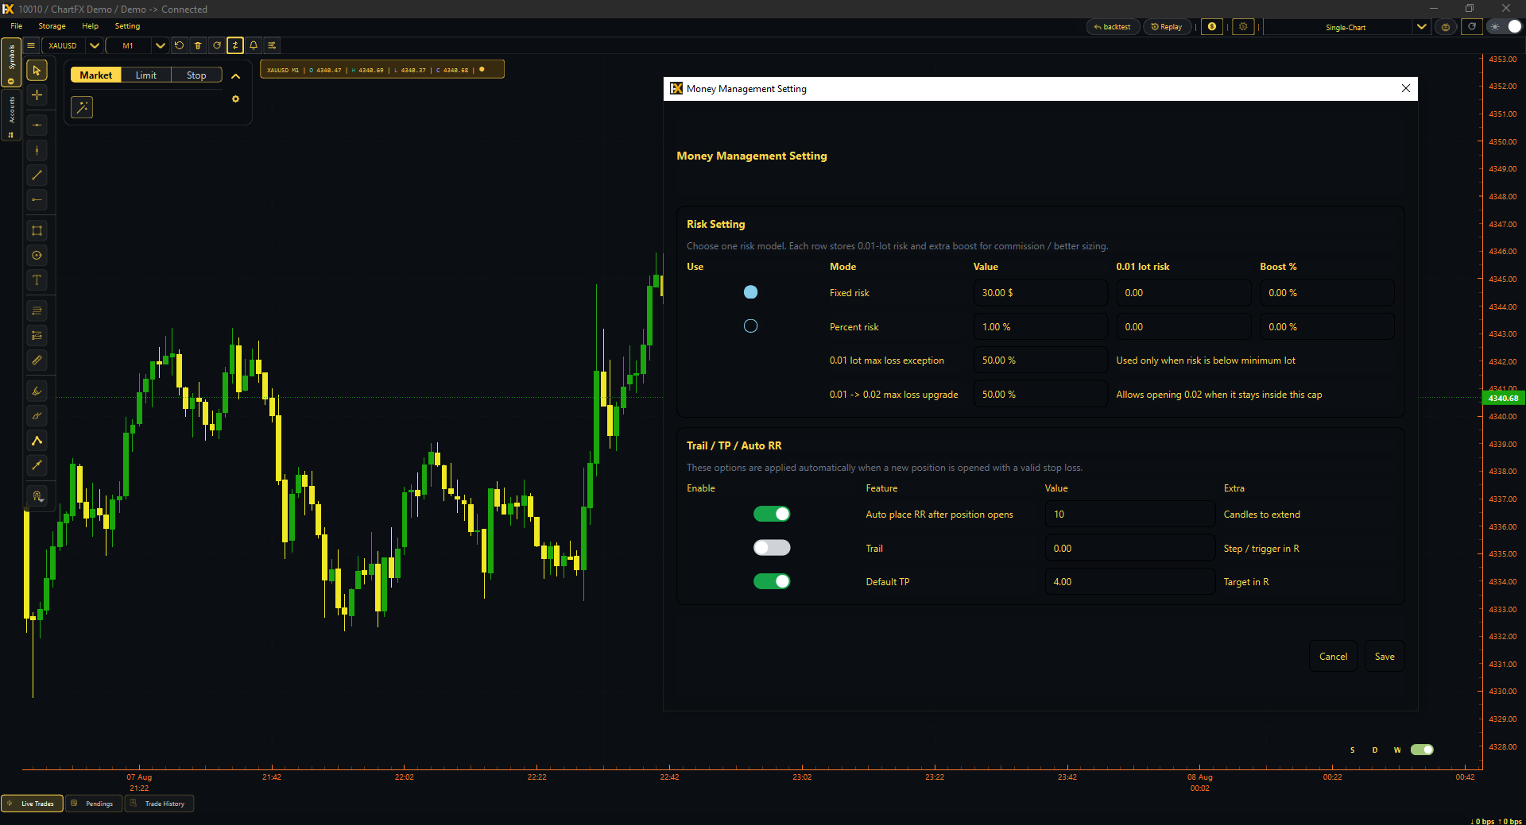
Task: Select the vertical line drawing tool
Action: [37, 150]
